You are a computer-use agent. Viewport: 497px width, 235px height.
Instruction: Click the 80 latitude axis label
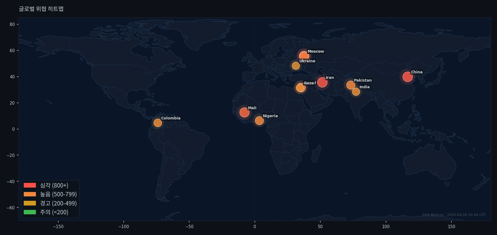12,24
